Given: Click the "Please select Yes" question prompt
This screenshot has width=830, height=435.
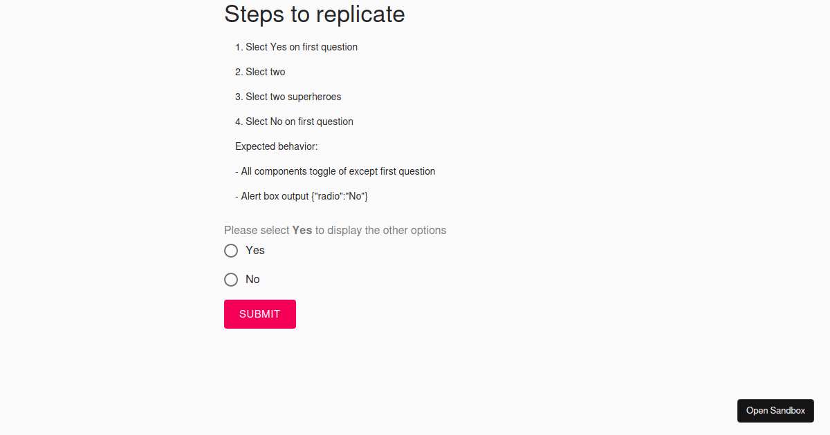Looking at the screenshot, I should tap(257, 231).
